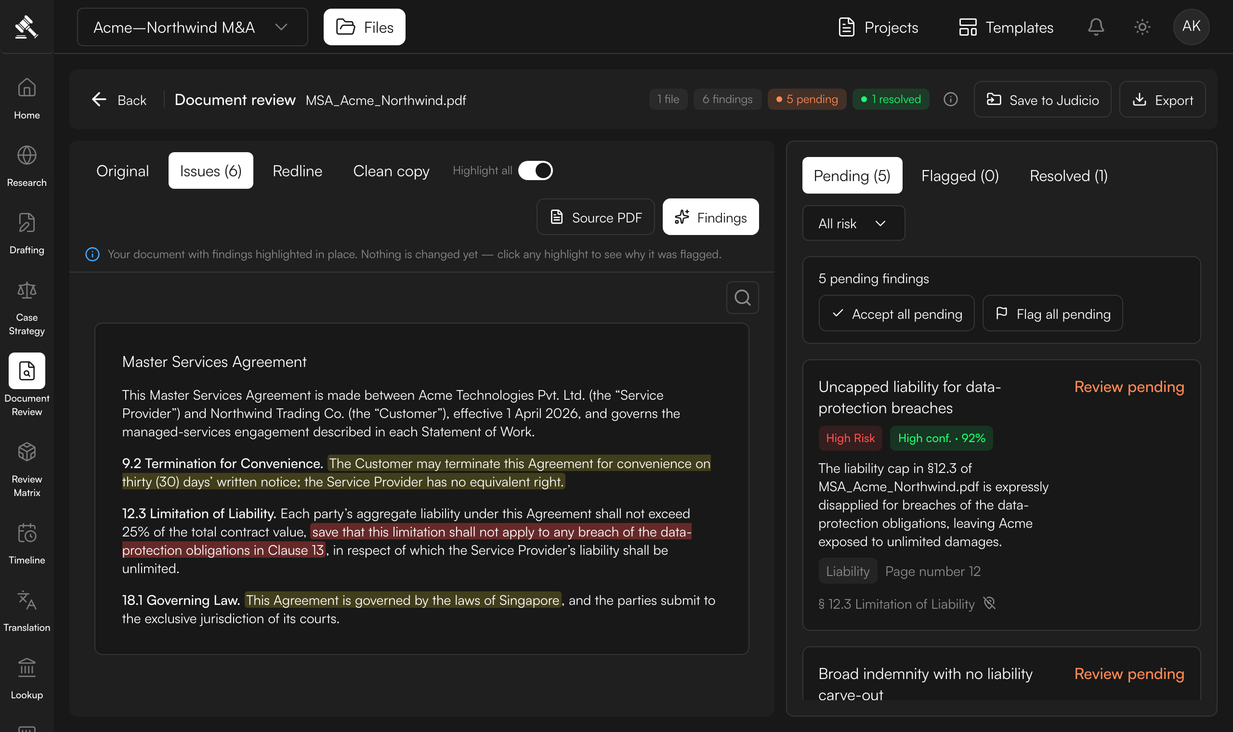Go to Home in the sidebar
Image resolution: width=1233 pixels, height=732 pixels.
click(26, 99)
